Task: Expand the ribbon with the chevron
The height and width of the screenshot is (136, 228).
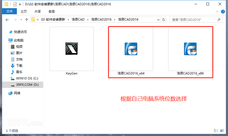Action: pyautogui.click(x=217, y=12)
